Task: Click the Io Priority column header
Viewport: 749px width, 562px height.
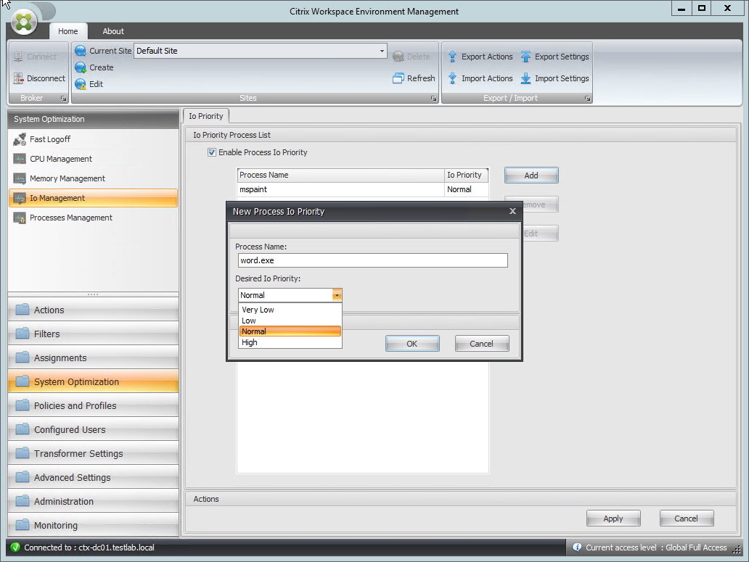Action: click(x=466, y=175)
